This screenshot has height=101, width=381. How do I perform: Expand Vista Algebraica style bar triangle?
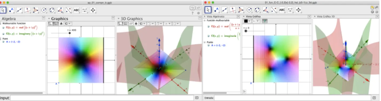pyautogui.click(x=205, y=16)
